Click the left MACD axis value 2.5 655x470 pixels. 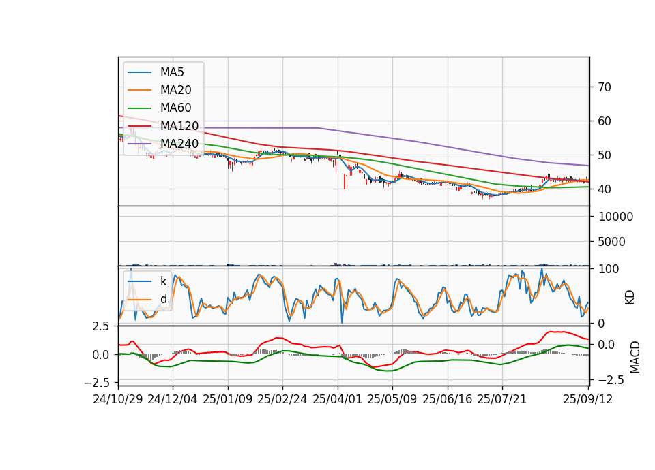click(101, 326)
